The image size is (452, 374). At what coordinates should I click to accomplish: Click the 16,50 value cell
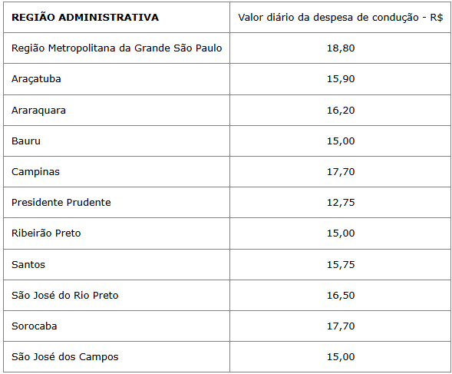click(340, 295)
